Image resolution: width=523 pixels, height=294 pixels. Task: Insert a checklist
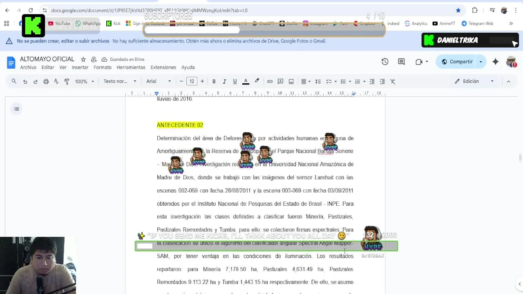[329, 81]
